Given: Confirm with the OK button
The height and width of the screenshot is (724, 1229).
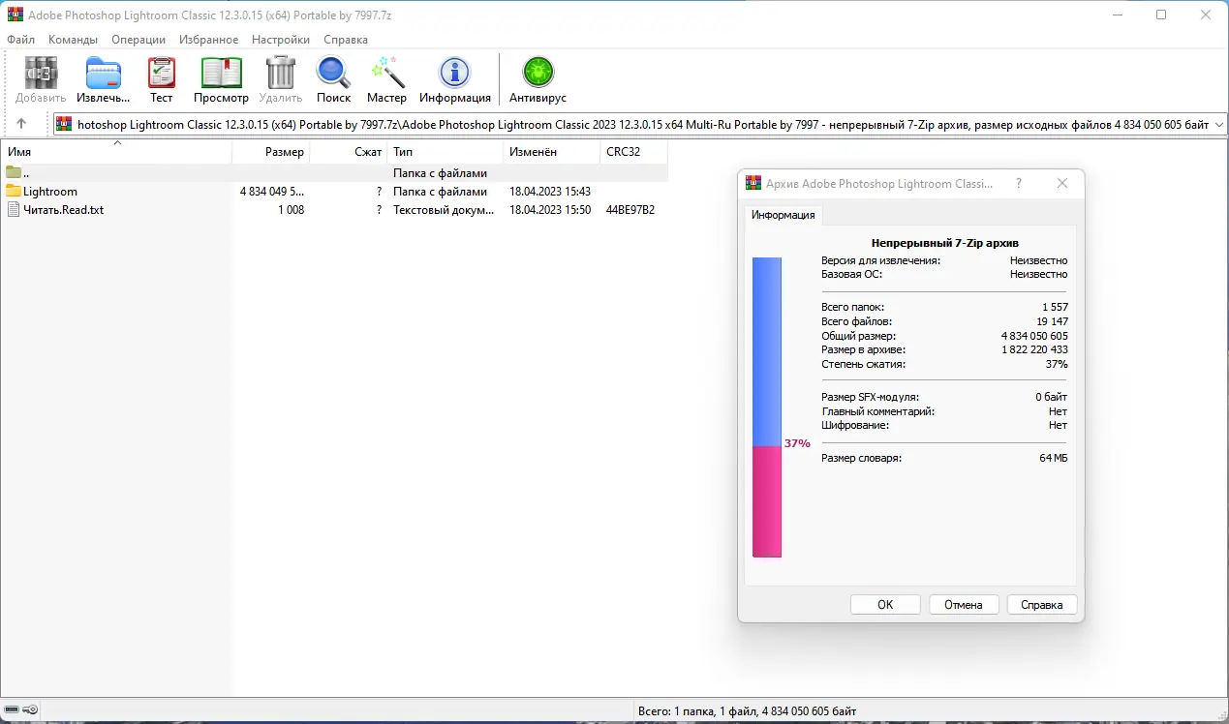Looking at the screenshot, I should (x=885, y=604).
